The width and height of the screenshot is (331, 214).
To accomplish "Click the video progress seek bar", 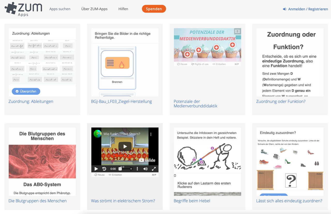I will pos(127,169).
